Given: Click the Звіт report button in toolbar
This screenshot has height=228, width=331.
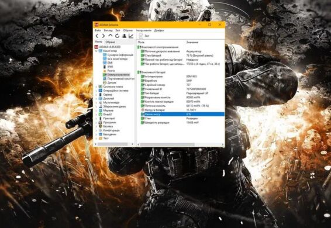Looking at the screenshot, I should point(144,36).
